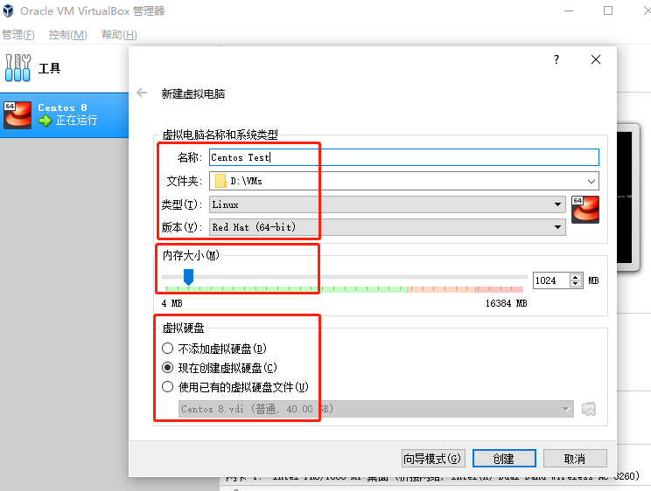Click the 向导模式(G) button
651x491 pixels.
[x=433, y=459]
